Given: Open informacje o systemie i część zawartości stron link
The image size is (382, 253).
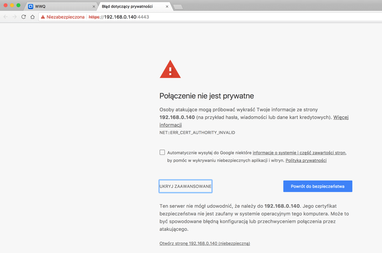Looking at the screenshot, I should pyautogui.click(x=299, y=153).
